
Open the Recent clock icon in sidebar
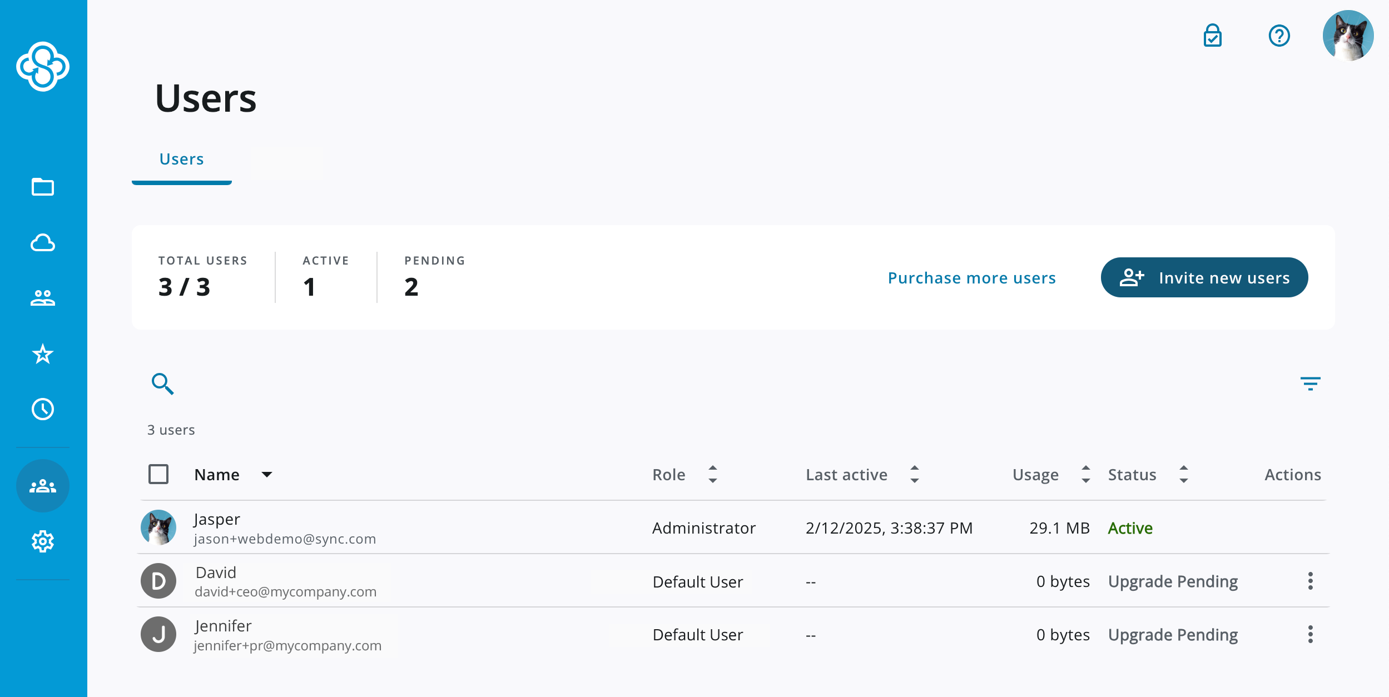[43, 410]
